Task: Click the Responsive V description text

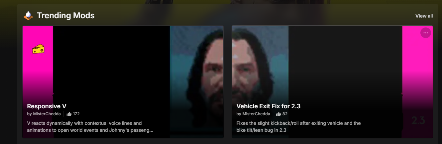Action: (x=90, y=126)
